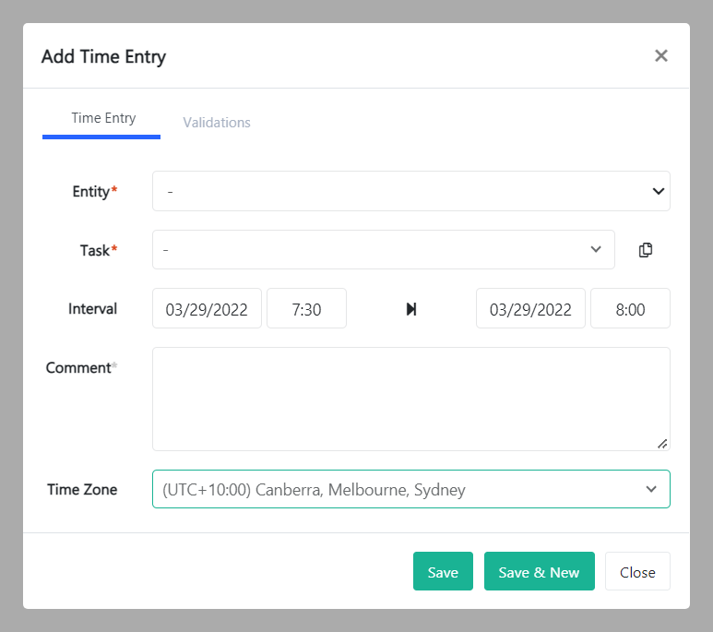This screenshot has height=632, width=713.
Task: Open the Validations tab
Action: (x=217, y=123)
